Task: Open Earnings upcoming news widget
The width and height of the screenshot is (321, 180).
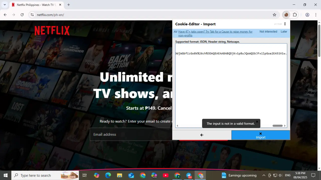Action: point(239,175)
